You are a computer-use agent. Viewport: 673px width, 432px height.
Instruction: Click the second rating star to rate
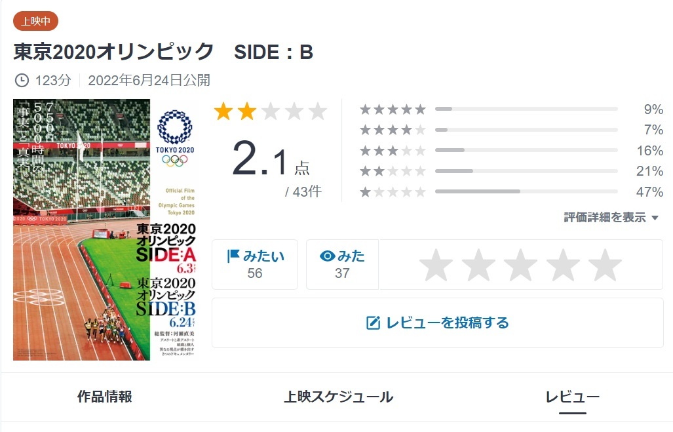(x=478, y=265)
